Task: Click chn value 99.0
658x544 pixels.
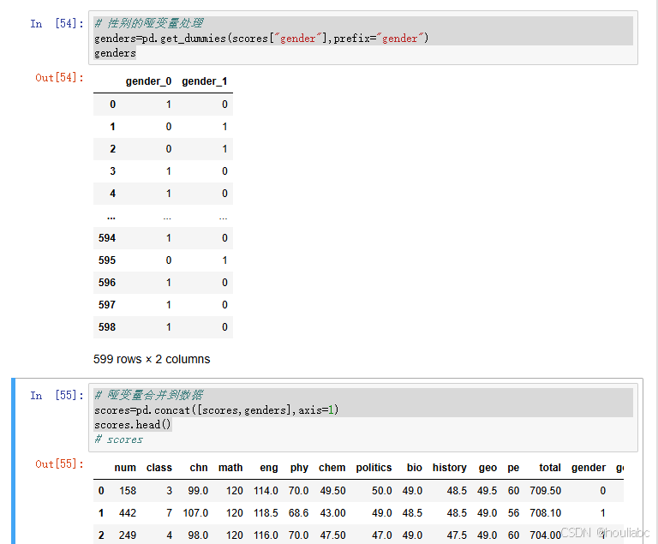Action: click(x=198, y=490)
